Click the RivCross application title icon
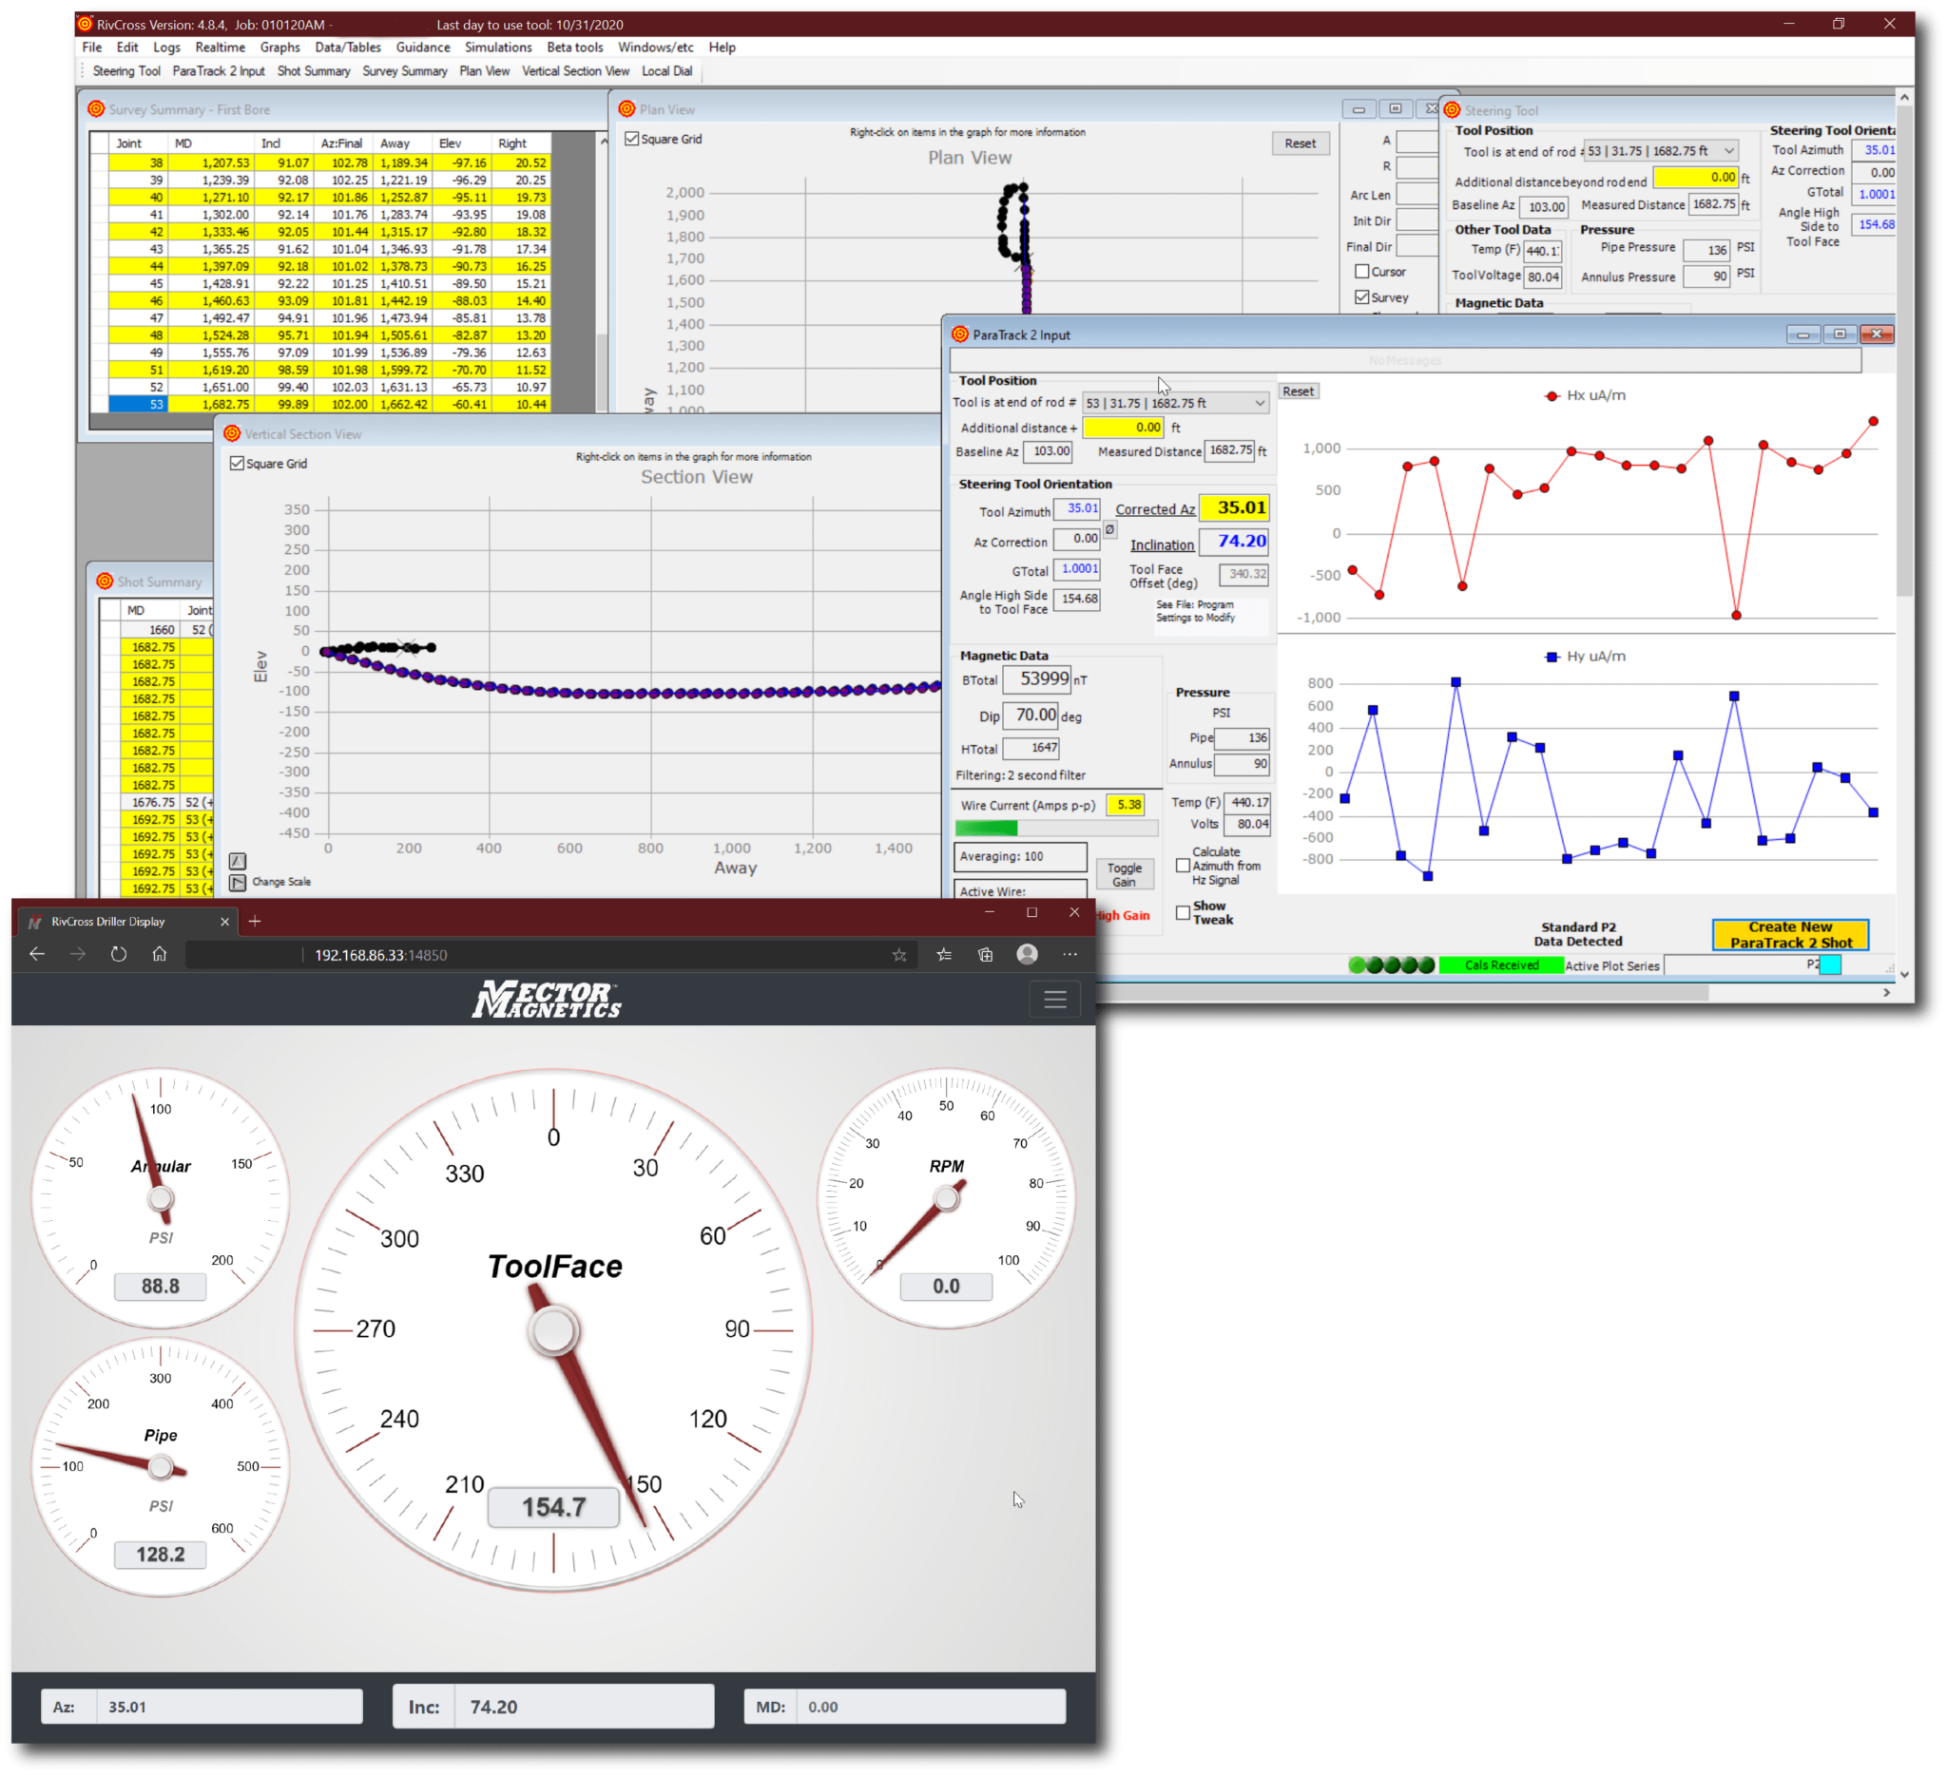The height and width of the screenshot is (1775, 1947). (85, 24)
